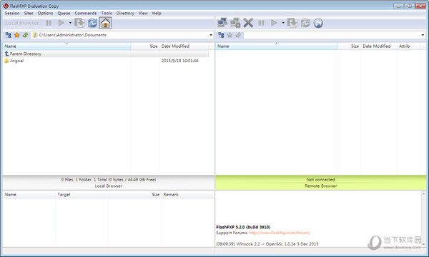Open the dropdown arrow beside local play button
The width and height of the screenshot is (429, 257).
(70, 23)
